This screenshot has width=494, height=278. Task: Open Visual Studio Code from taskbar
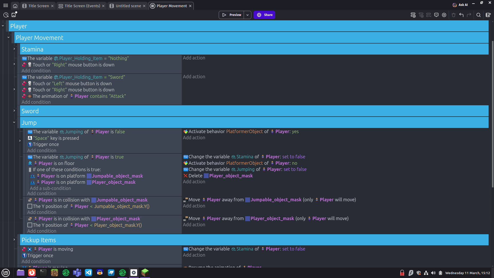(x=89, y=273)
